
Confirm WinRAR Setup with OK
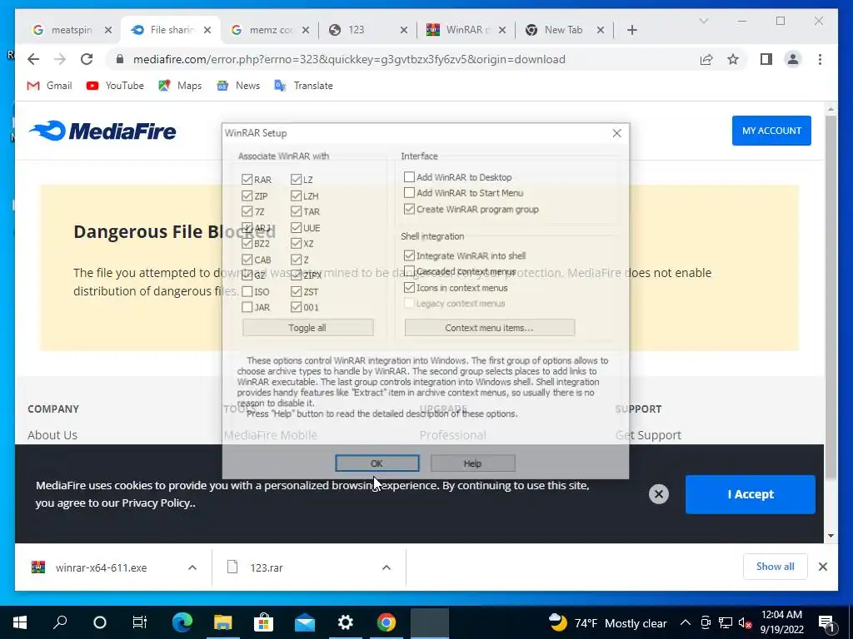coord(377,463)
